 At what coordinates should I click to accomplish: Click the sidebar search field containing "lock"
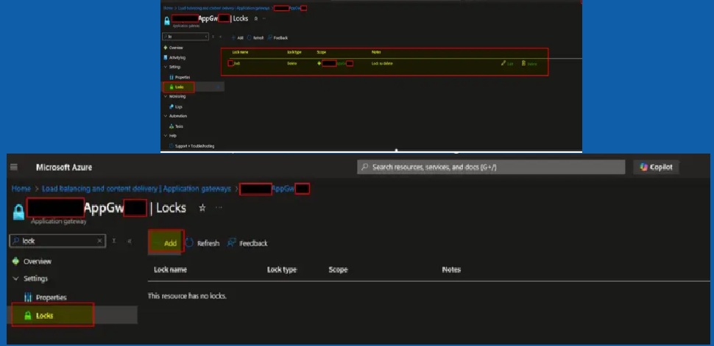click(57, 241)
